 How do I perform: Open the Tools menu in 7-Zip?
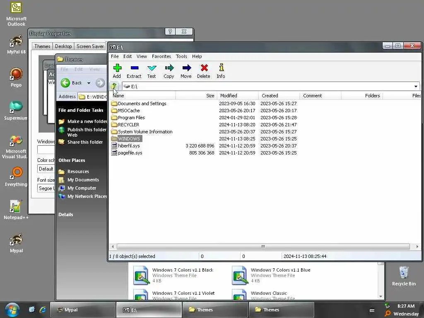coord(181,56)
